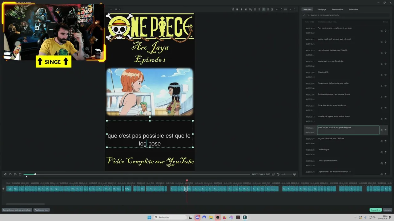Click the timeline horizontal scrollbar
394x221 pixels.
[25, 204]
